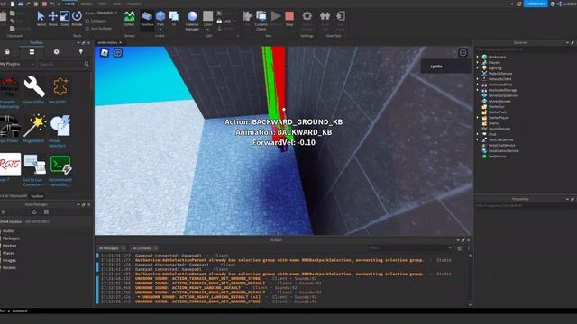Open the Toolbox Creations lightbulb tab
The image size is (577, 324).
81,52
